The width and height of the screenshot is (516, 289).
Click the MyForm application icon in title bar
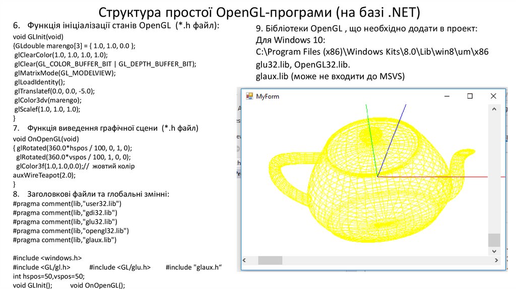pyautogui.click(x=249, y=96)
